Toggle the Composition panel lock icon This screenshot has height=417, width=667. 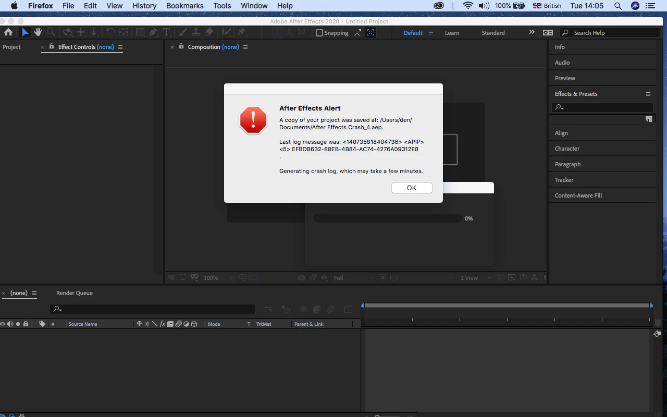point(181,46)
